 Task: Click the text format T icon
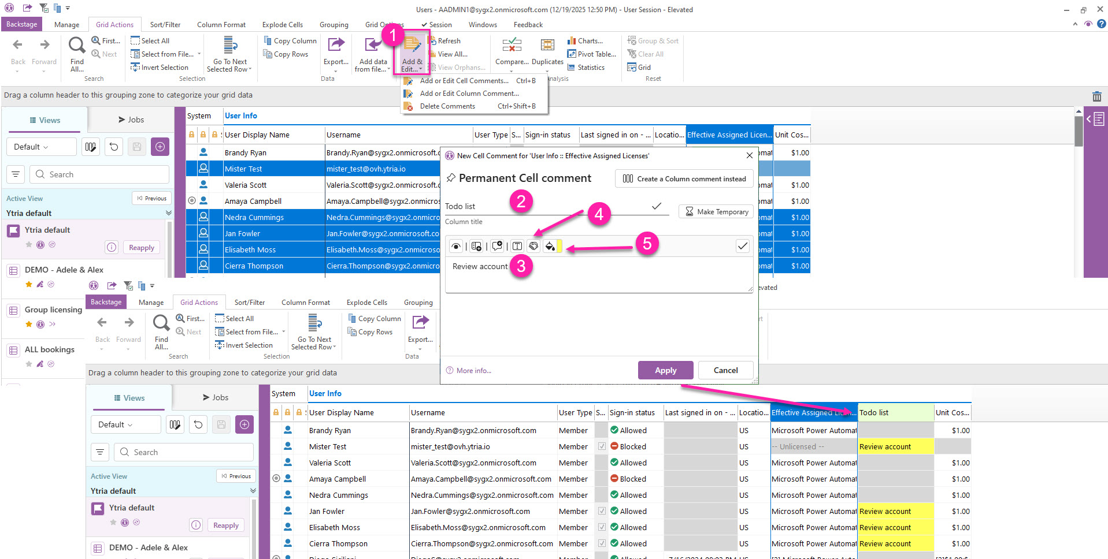(517, 247)
